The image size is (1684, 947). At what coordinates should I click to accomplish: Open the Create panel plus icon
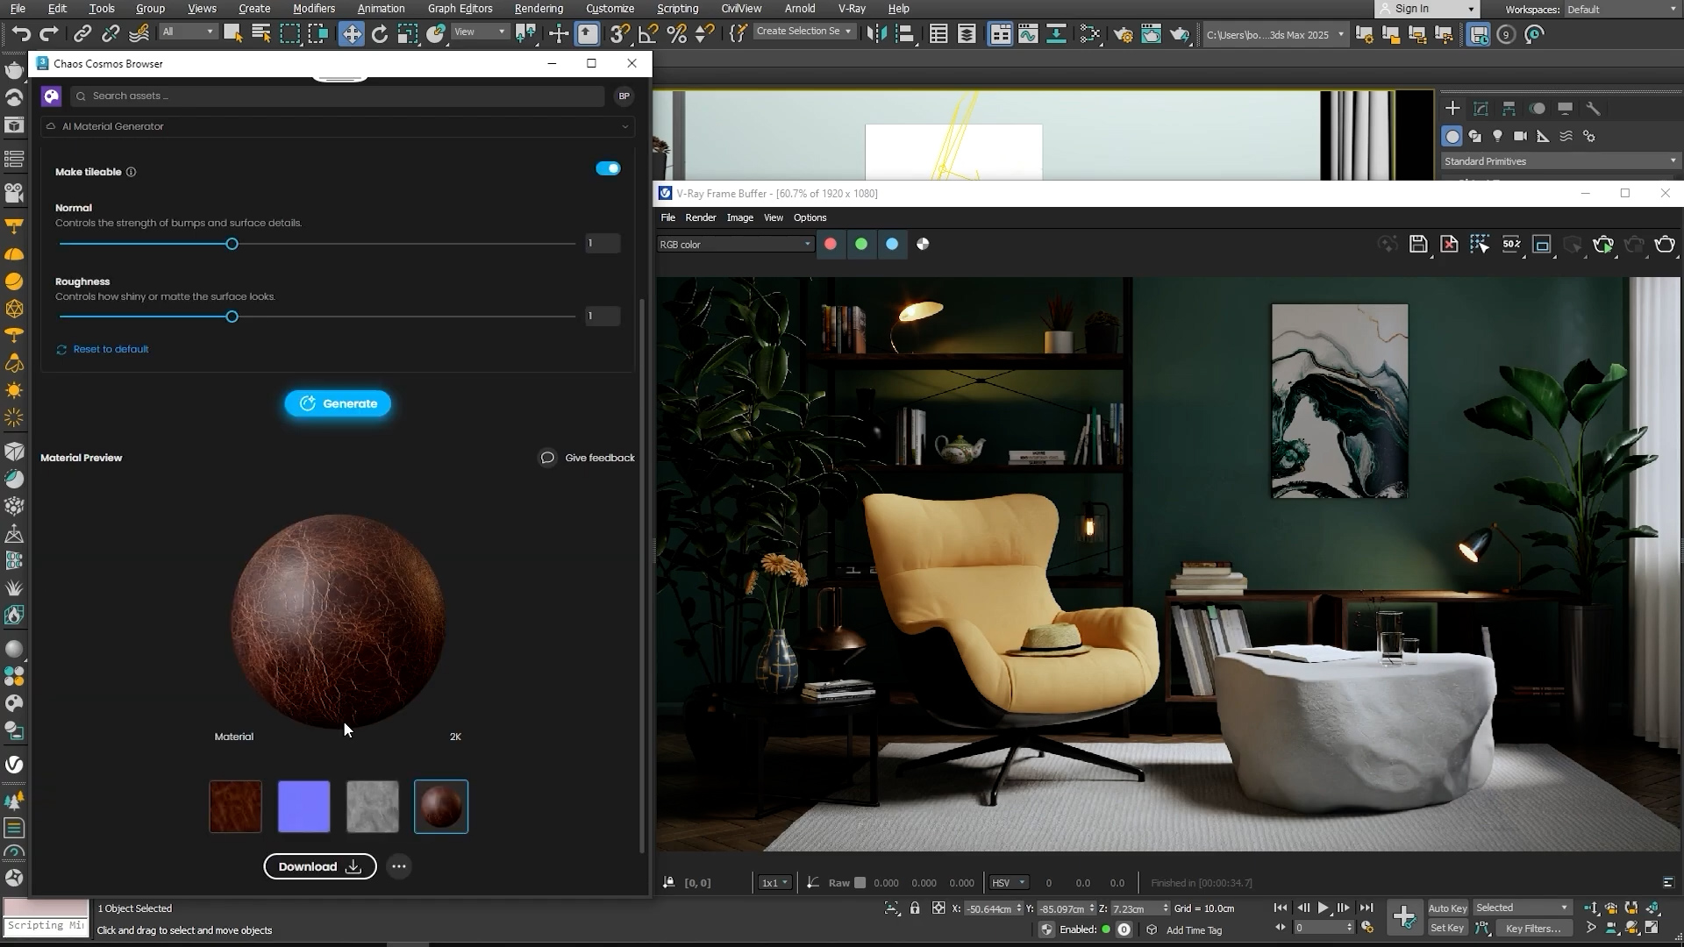pyautogui.click(x=1452, y=109)
